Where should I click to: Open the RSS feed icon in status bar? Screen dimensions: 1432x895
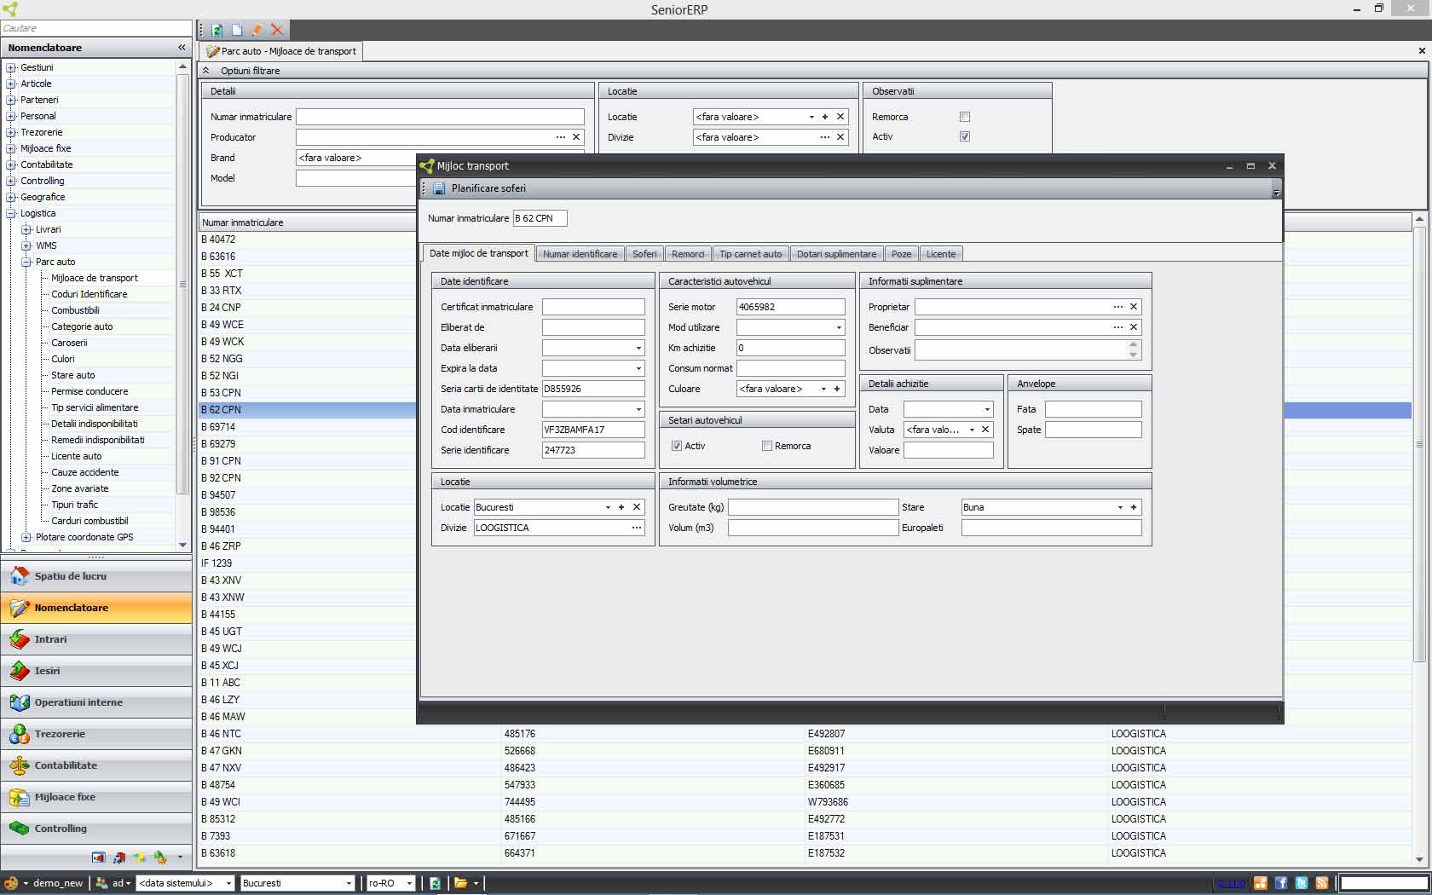[x=1322, y=883]
